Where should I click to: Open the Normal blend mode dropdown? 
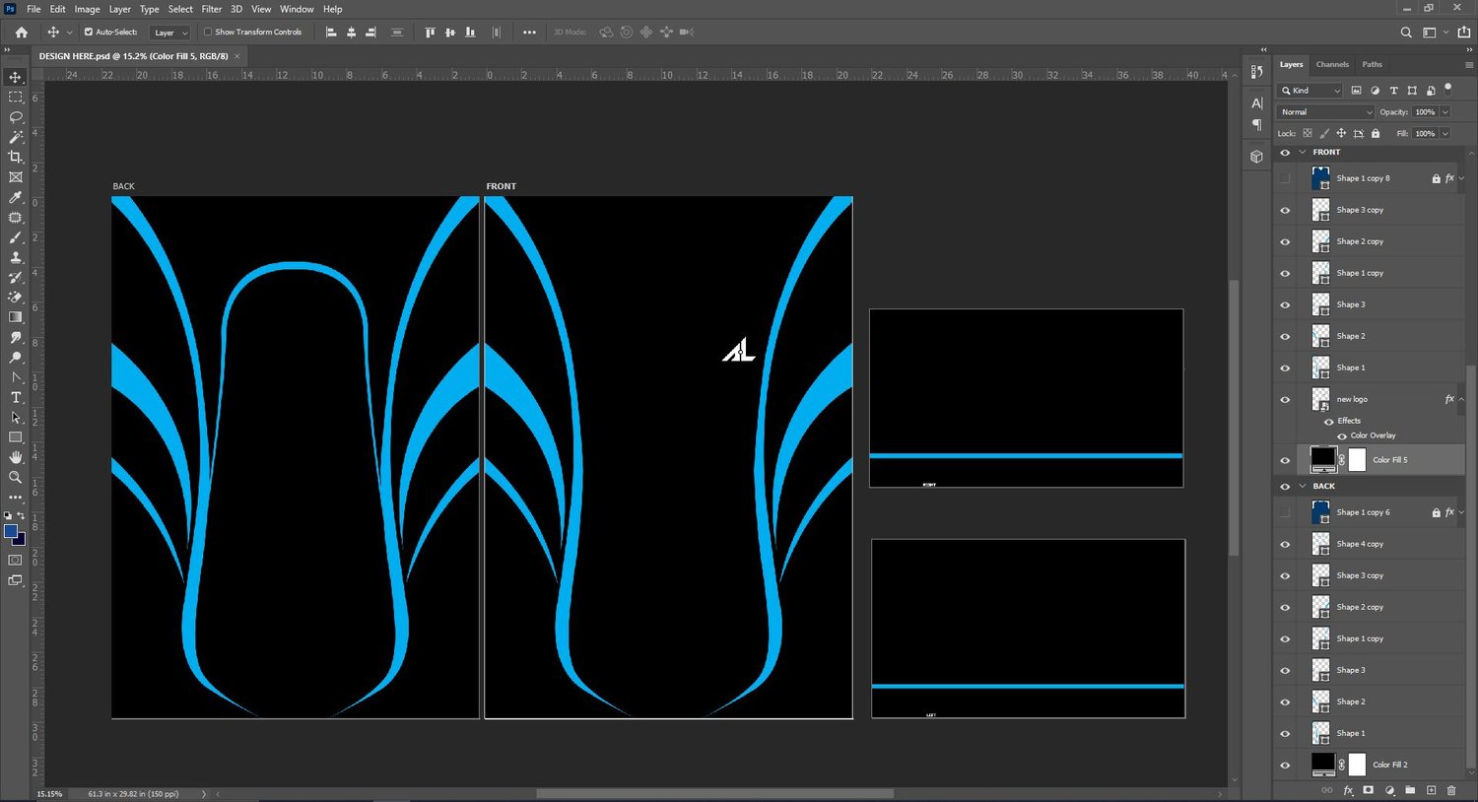click(x=1325, y=112)
